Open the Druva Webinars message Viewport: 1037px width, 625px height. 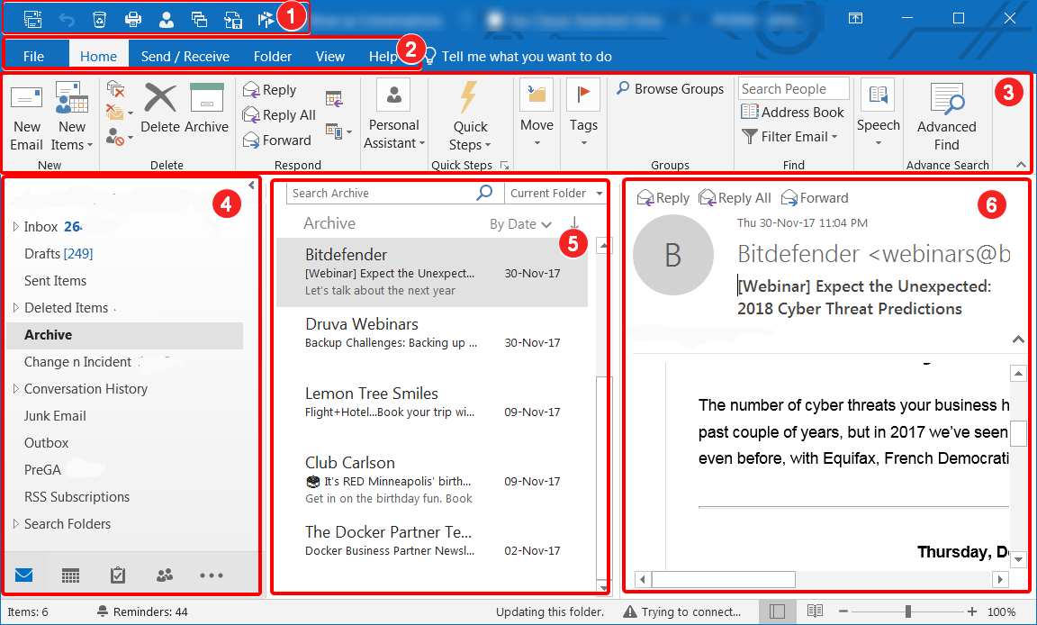[x=432, y=341]
